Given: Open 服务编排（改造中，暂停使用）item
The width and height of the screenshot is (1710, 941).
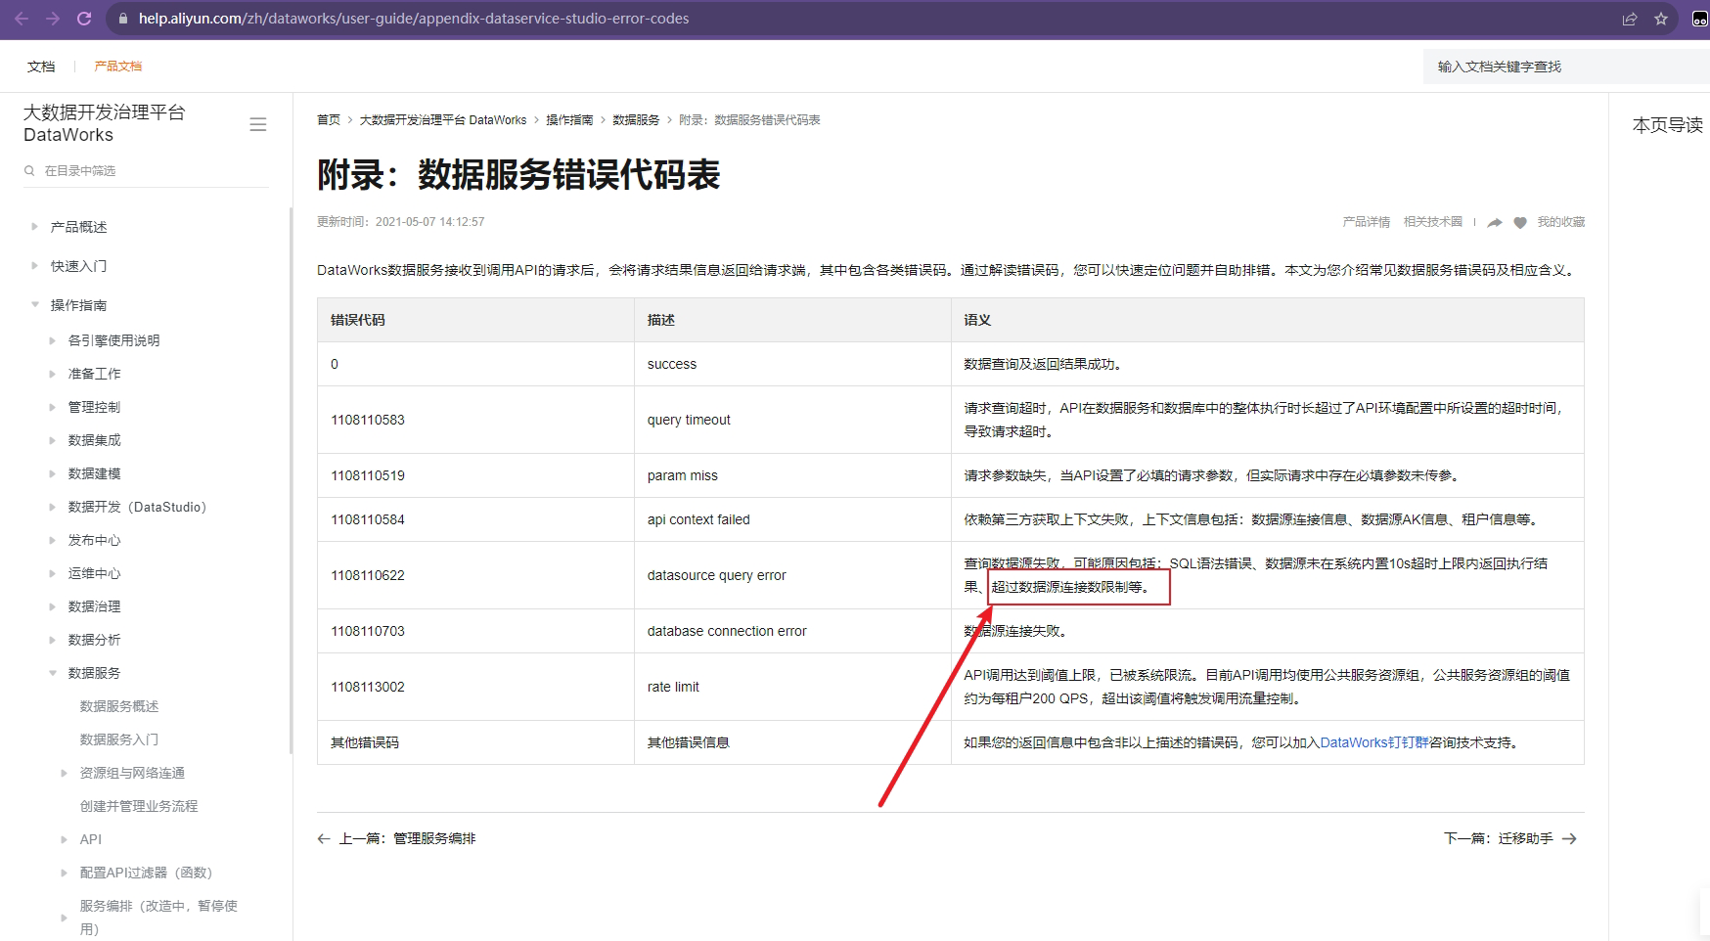Looking at the screenshot, I should pos(158,918).
